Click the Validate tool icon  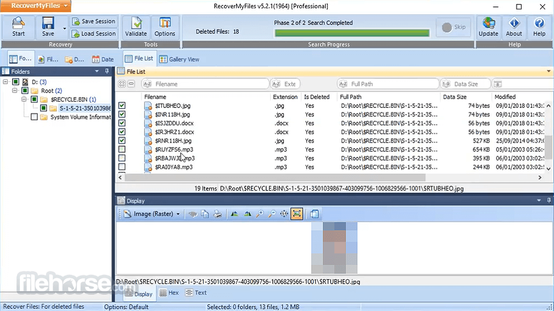point(136,27)
